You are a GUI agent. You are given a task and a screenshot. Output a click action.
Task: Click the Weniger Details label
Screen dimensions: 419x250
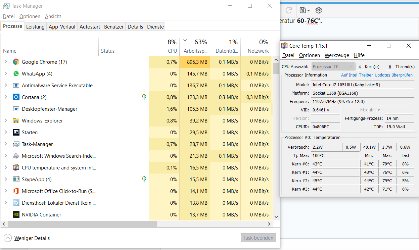coord(32,238)
